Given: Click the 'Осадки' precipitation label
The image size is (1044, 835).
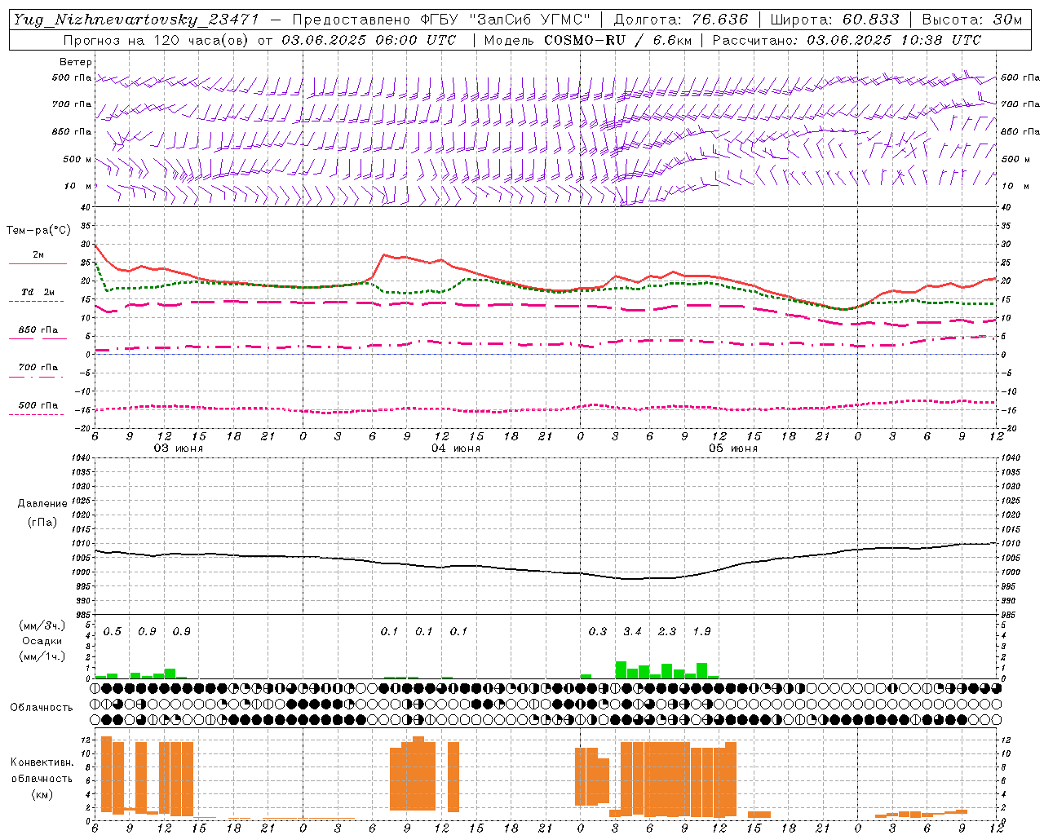Looking at the screenshot, I should point(42,641).
